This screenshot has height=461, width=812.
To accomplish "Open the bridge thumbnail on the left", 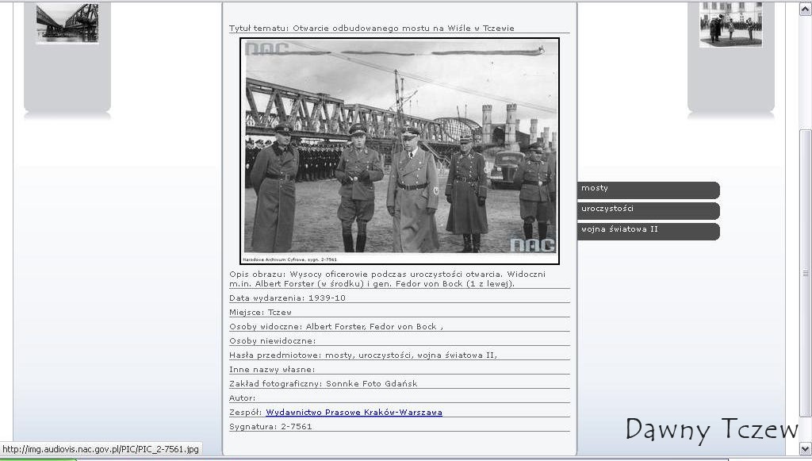I will click(67, 23).
